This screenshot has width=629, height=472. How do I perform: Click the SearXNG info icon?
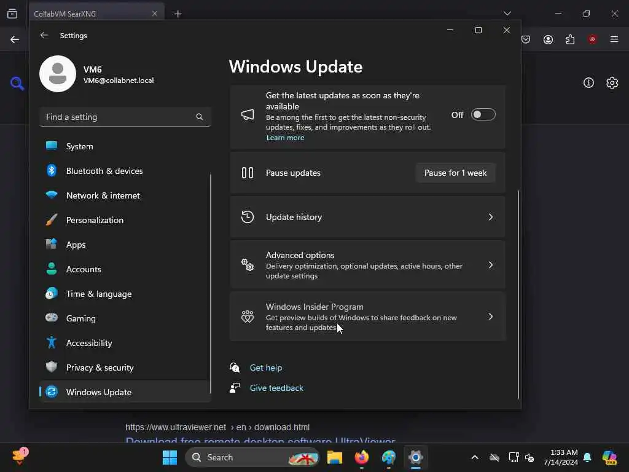tap(588, 83)
